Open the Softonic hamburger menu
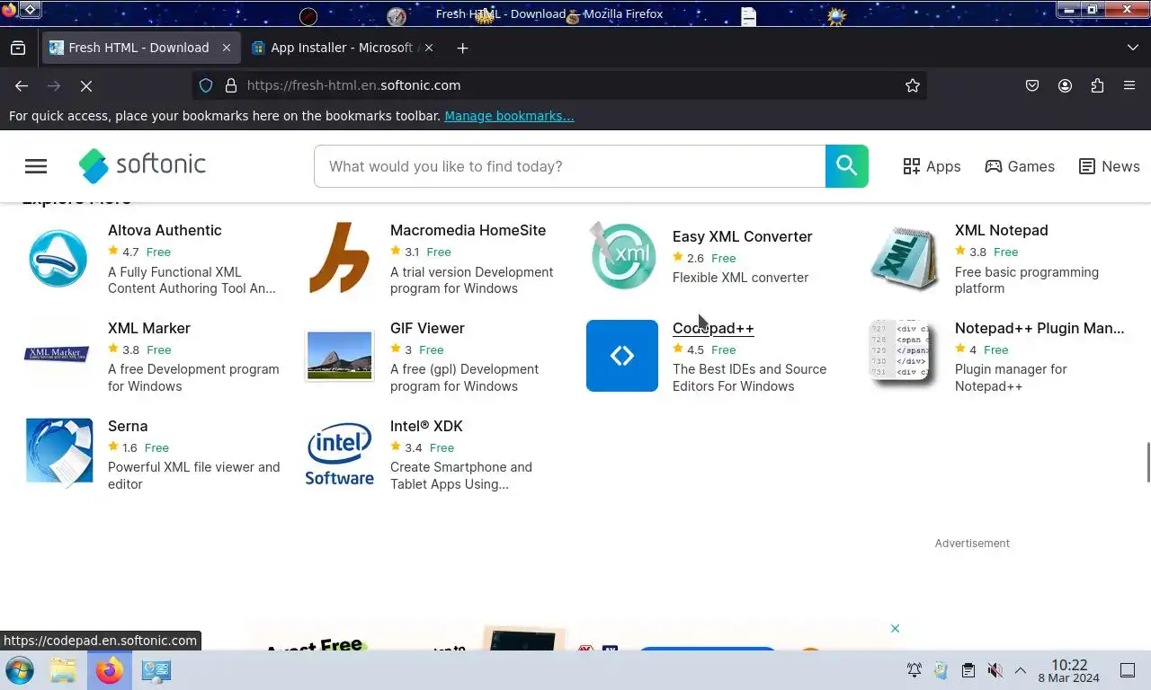Screen dimensions: 1151x690 [x=36, y=166]
